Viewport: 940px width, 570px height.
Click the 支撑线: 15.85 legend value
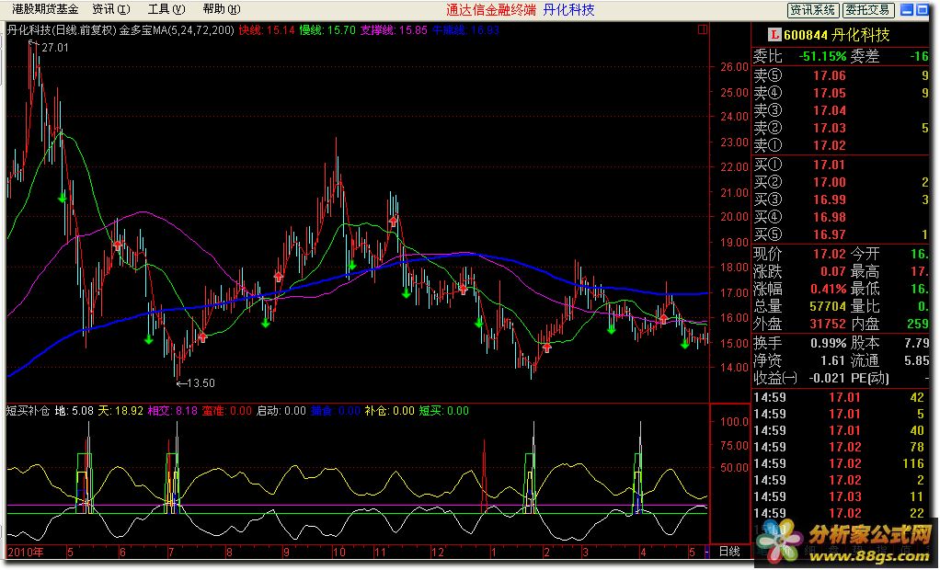click(x=394, y=30)
